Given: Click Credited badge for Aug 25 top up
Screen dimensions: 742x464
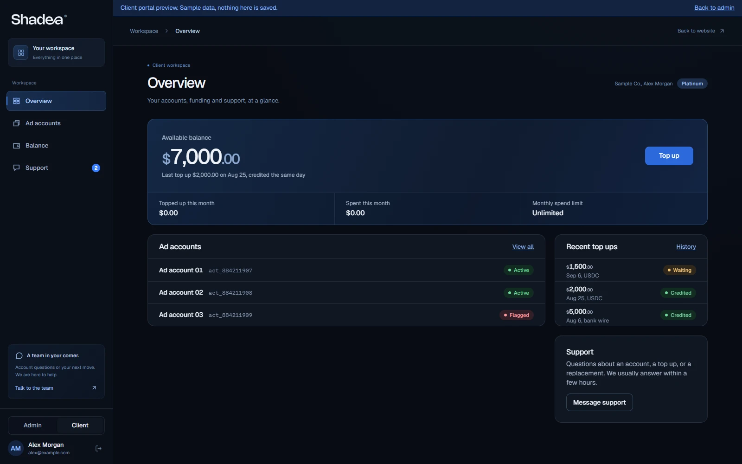Looking at the screenshot, I should click(x=678, y=293).
